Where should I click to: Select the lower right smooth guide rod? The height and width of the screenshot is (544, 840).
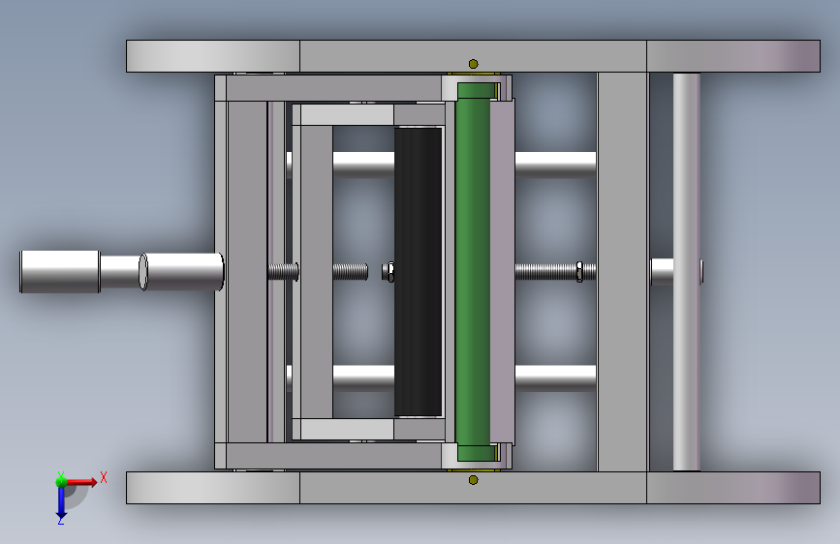click(555, 378)
